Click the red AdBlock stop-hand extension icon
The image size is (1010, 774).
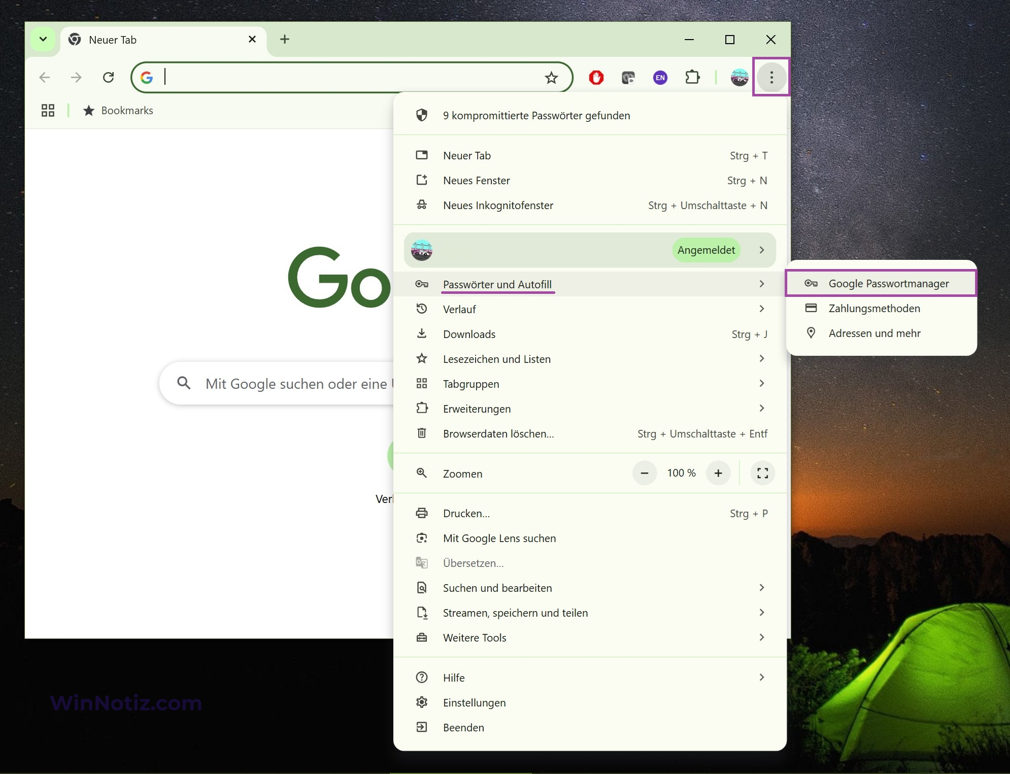coord(596,77)
